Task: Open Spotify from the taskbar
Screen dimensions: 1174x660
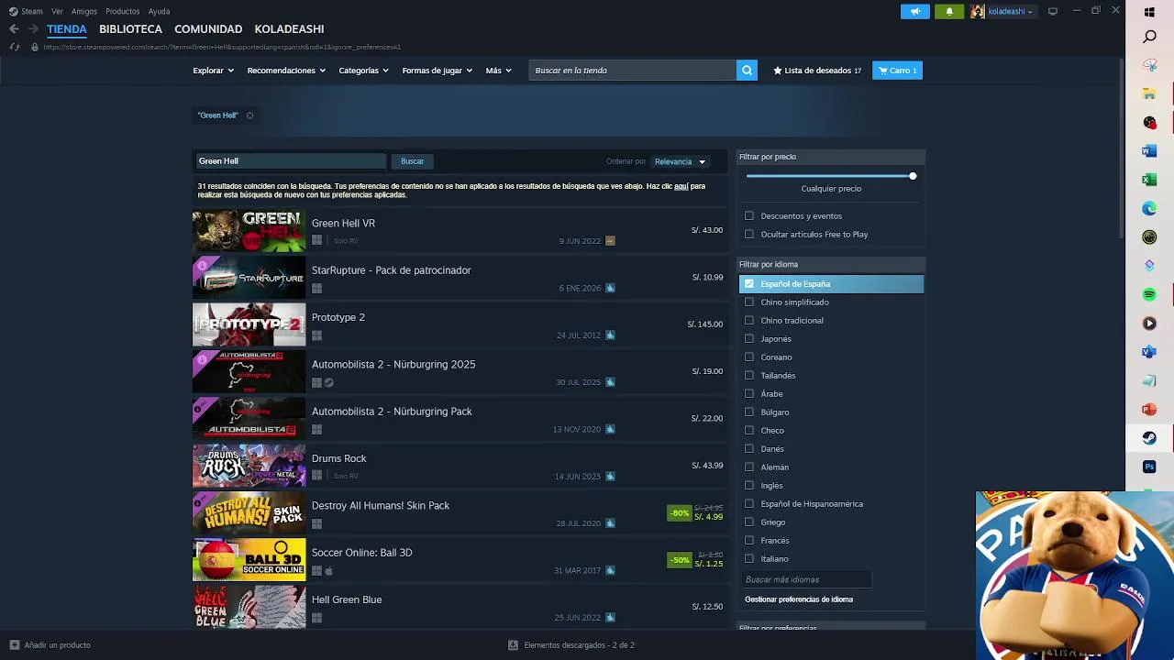Action: [x=1149, y=294]
